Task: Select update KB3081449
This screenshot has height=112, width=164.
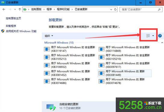Action: pyautogui.click(x=125, y=73)
